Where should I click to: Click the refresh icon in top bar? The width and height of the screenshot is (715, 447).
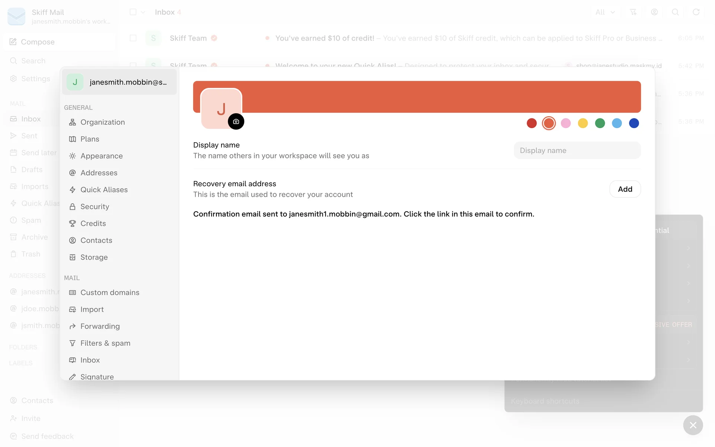tap(696, 12)
